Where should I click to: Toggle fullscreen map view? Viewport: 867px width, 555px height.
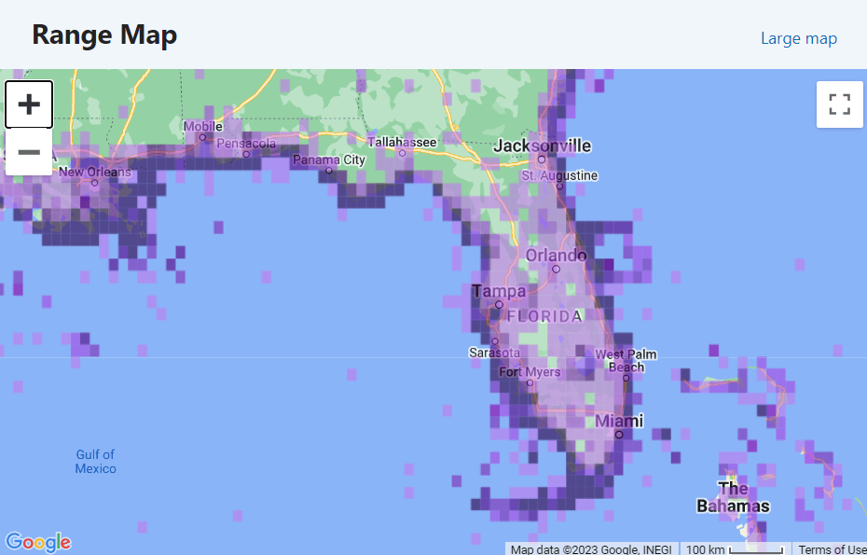839,104
